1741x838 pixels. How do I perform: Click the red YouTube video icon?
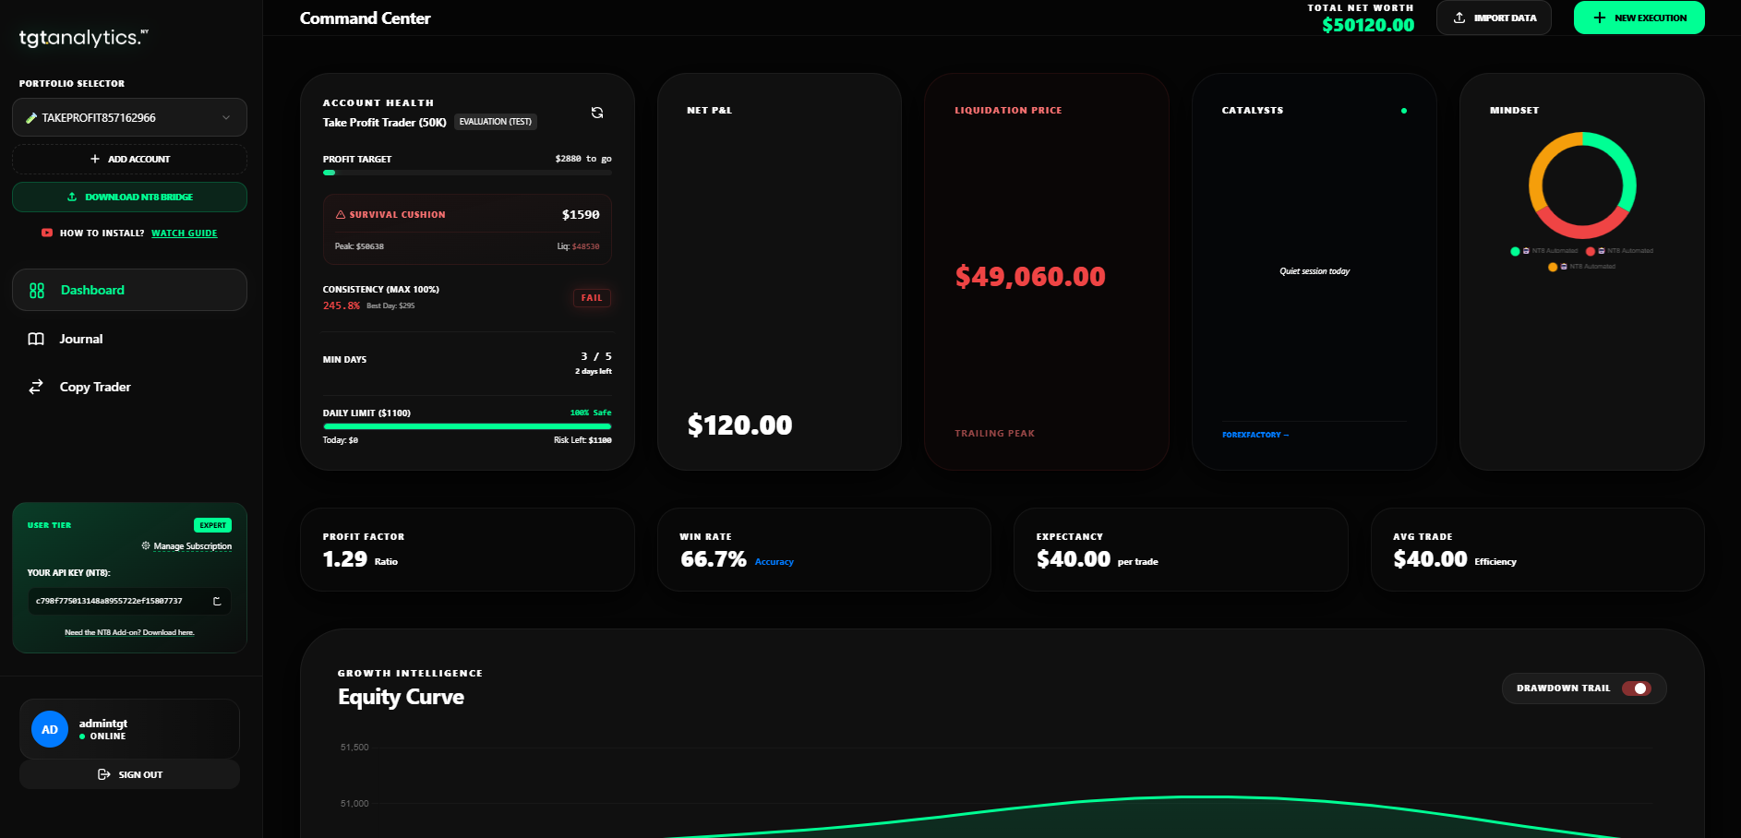(47, 233)
